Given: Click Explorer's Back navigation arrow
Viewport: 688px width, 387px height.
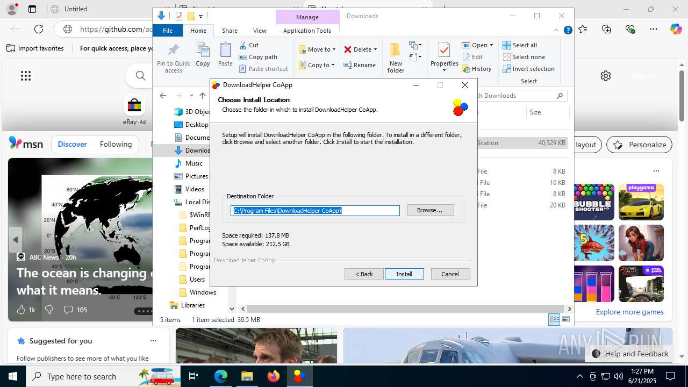Looking at the screenshot, I should tap(163, 96).
